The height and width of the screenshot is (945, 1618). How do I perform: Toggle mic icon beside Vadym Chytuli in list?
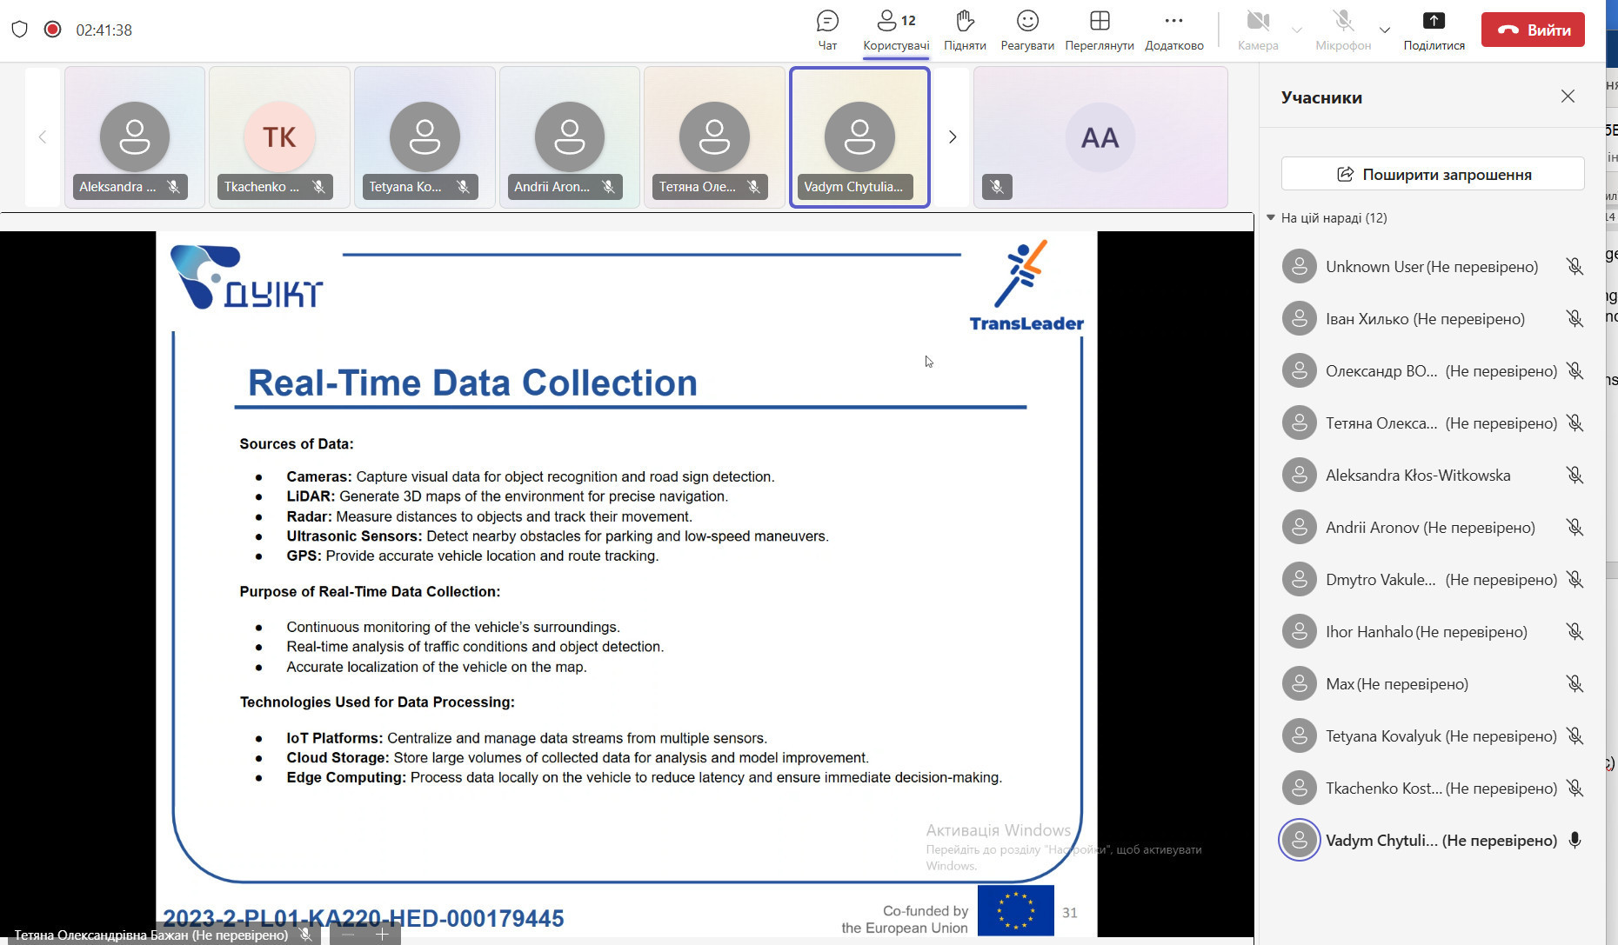1574,841
